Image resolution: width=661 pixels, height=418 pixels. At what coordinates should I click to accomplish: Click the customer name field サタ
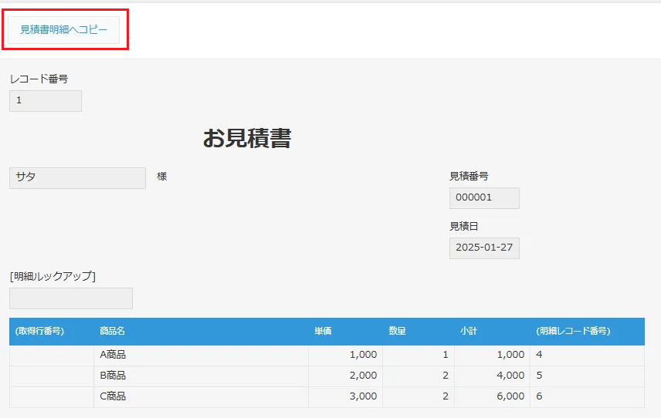click(77, 177)
